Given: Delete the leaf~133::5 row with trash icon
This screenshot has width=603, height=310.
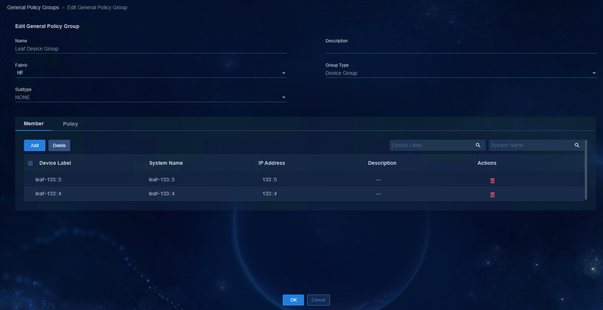Looking at the screenshot, I should 492,181.
